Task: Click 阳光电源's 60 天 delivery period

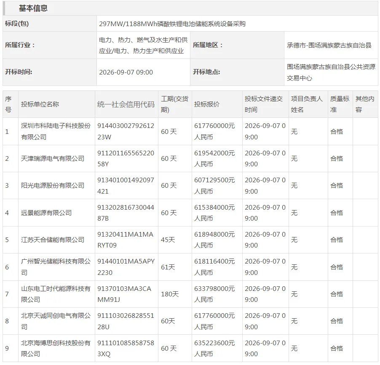Action: [x=169, y=186]
